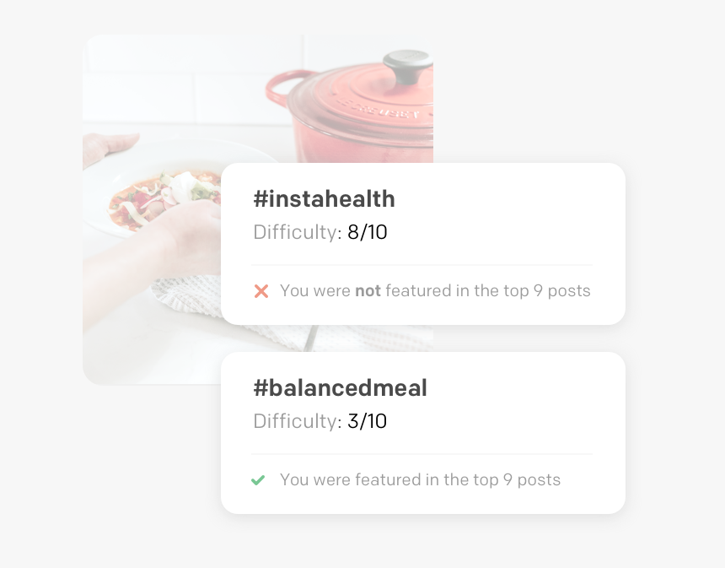
Task: Click the 3/10 difficulty value
Action: click(x=367, y=421)
